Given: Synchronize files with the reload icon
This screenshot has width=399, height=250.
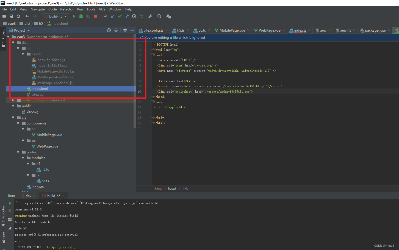Looking at the screenshot, I should pos(18,16).
